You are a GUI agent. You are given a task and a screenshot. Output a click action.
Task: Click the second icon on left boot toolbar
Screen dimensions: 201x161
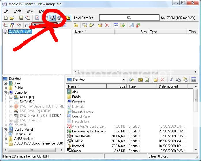point(12,25)
